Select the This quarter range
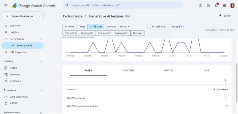 tap(104, 33)
